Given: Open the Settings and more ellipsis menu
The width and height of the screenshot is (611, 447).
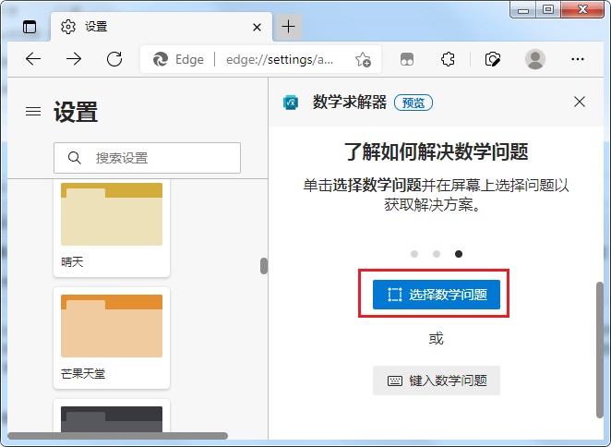Looking at the screenshot, I should coord(578,59).
